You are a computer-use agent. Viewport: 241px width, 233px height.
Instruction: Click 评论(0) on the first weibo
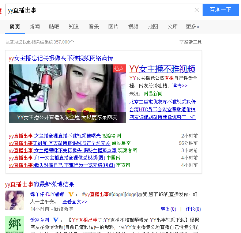pyautogui.click(x=193, y=209)
